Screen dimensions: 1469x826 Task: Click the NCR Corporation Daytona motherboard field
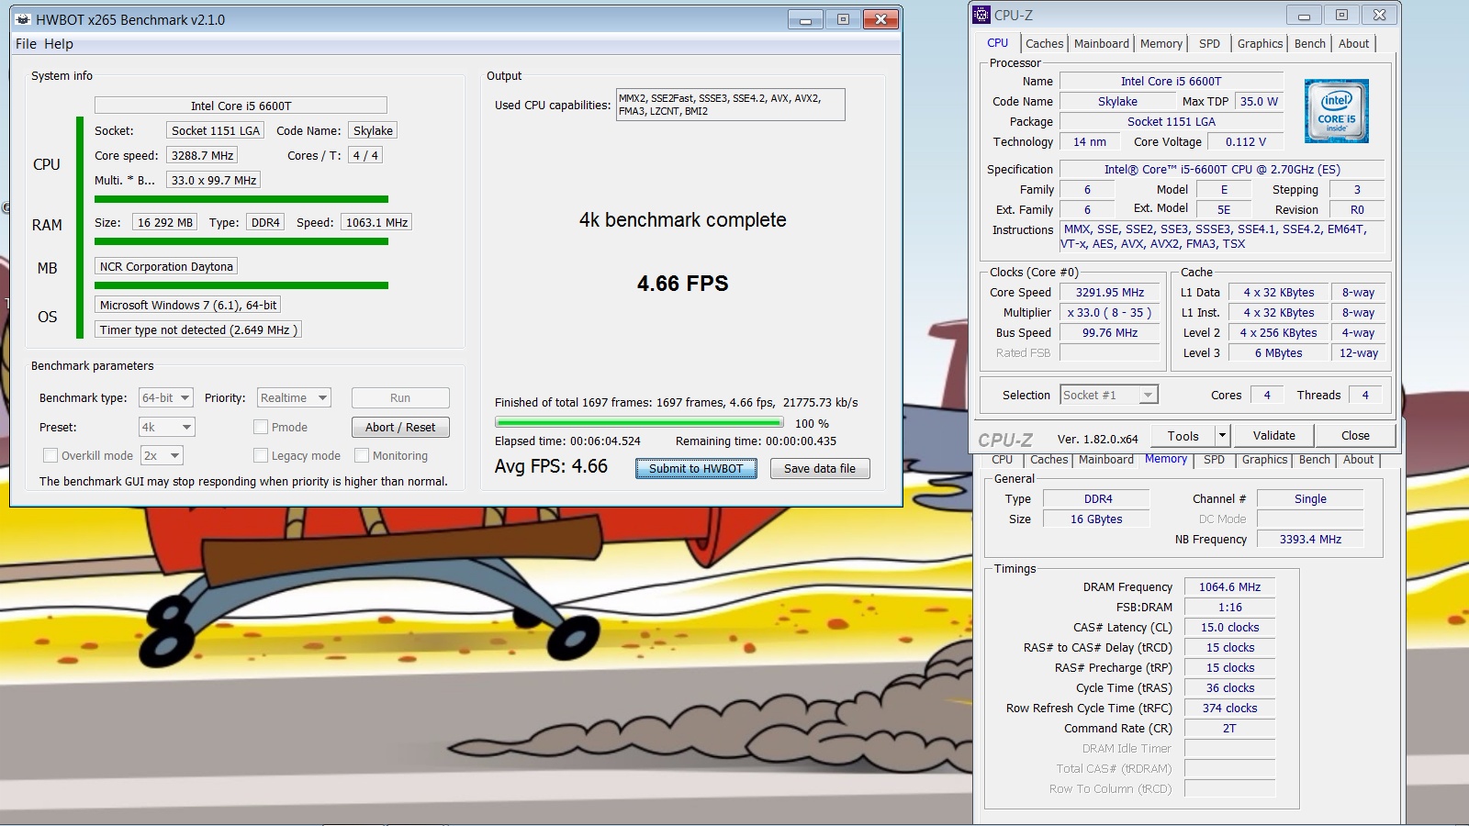(166, 266)
